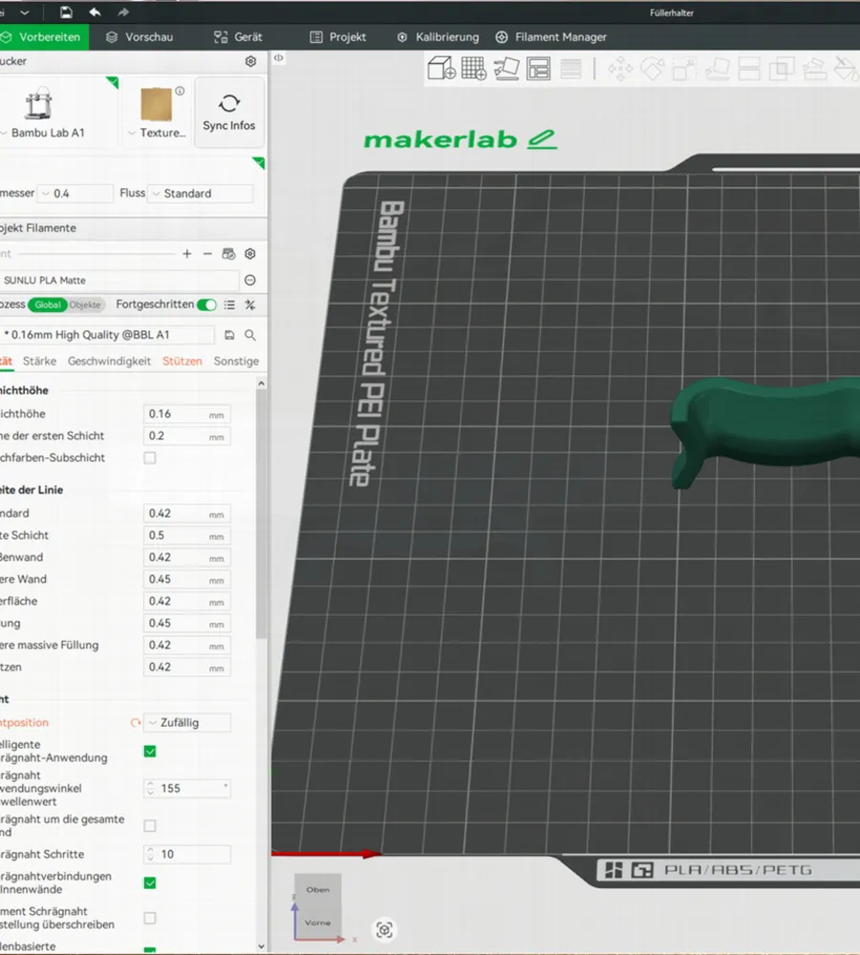Add a new build plate
Viewport: 860px width, 955px height.
pyautogui.click(x=474, y=68)
